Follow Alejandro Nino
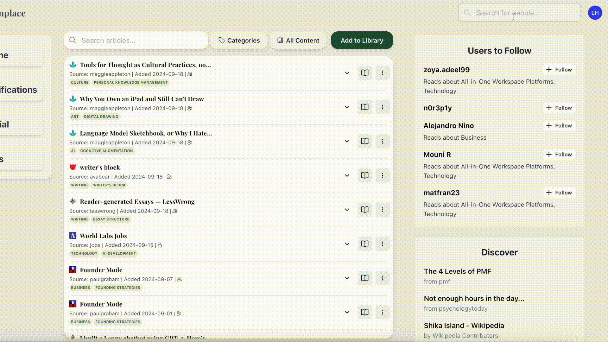608x342 pixels. [559, 126]
